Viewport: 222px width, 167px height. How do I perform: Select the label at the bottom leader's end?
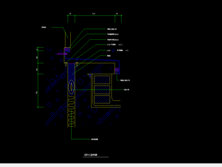point(95,139)
